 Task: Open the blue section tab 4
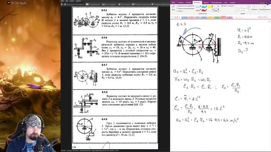click(x=204, y=18)
